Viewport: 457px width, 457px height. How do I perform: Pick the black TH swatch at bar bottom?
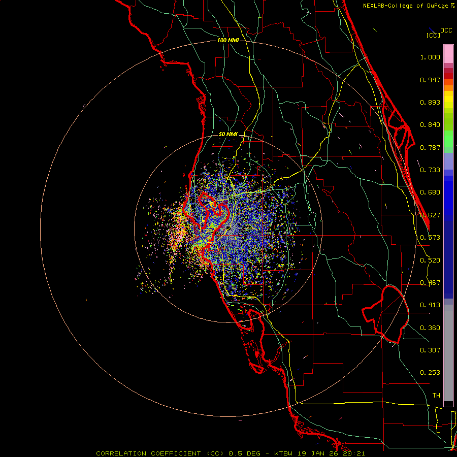[x=448, y=403]
